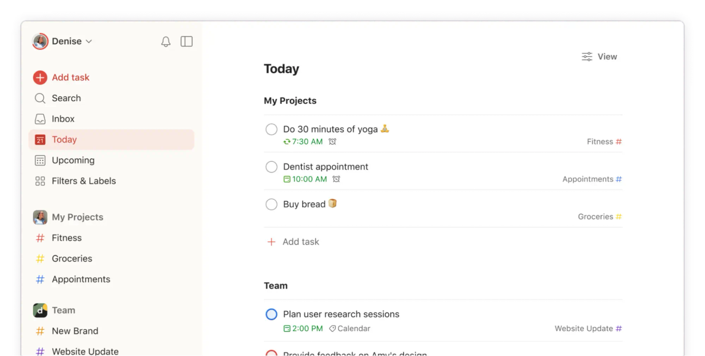Collapse the sidebar using the panel icon
This screenshot has height=356, width=705.
pos(187,41)
